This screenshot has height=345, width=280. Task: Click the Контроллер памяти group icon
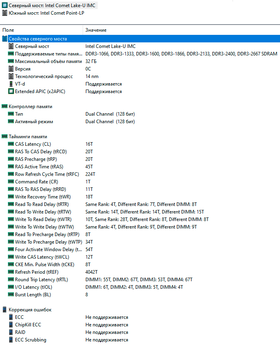coord(5,106)
